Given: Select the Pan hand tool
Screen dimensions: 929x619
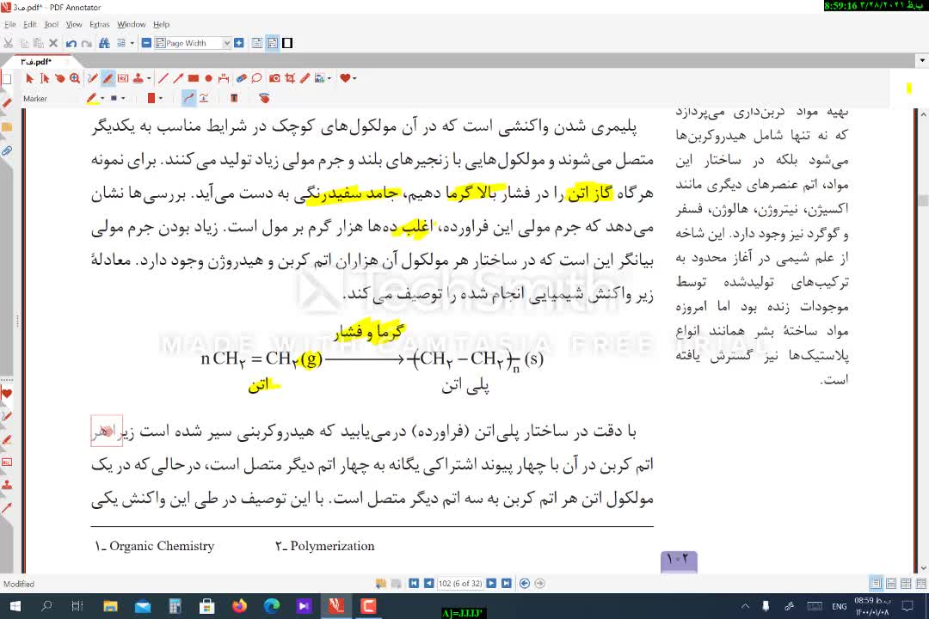Looking at the screenshot, I should [60, 78].
